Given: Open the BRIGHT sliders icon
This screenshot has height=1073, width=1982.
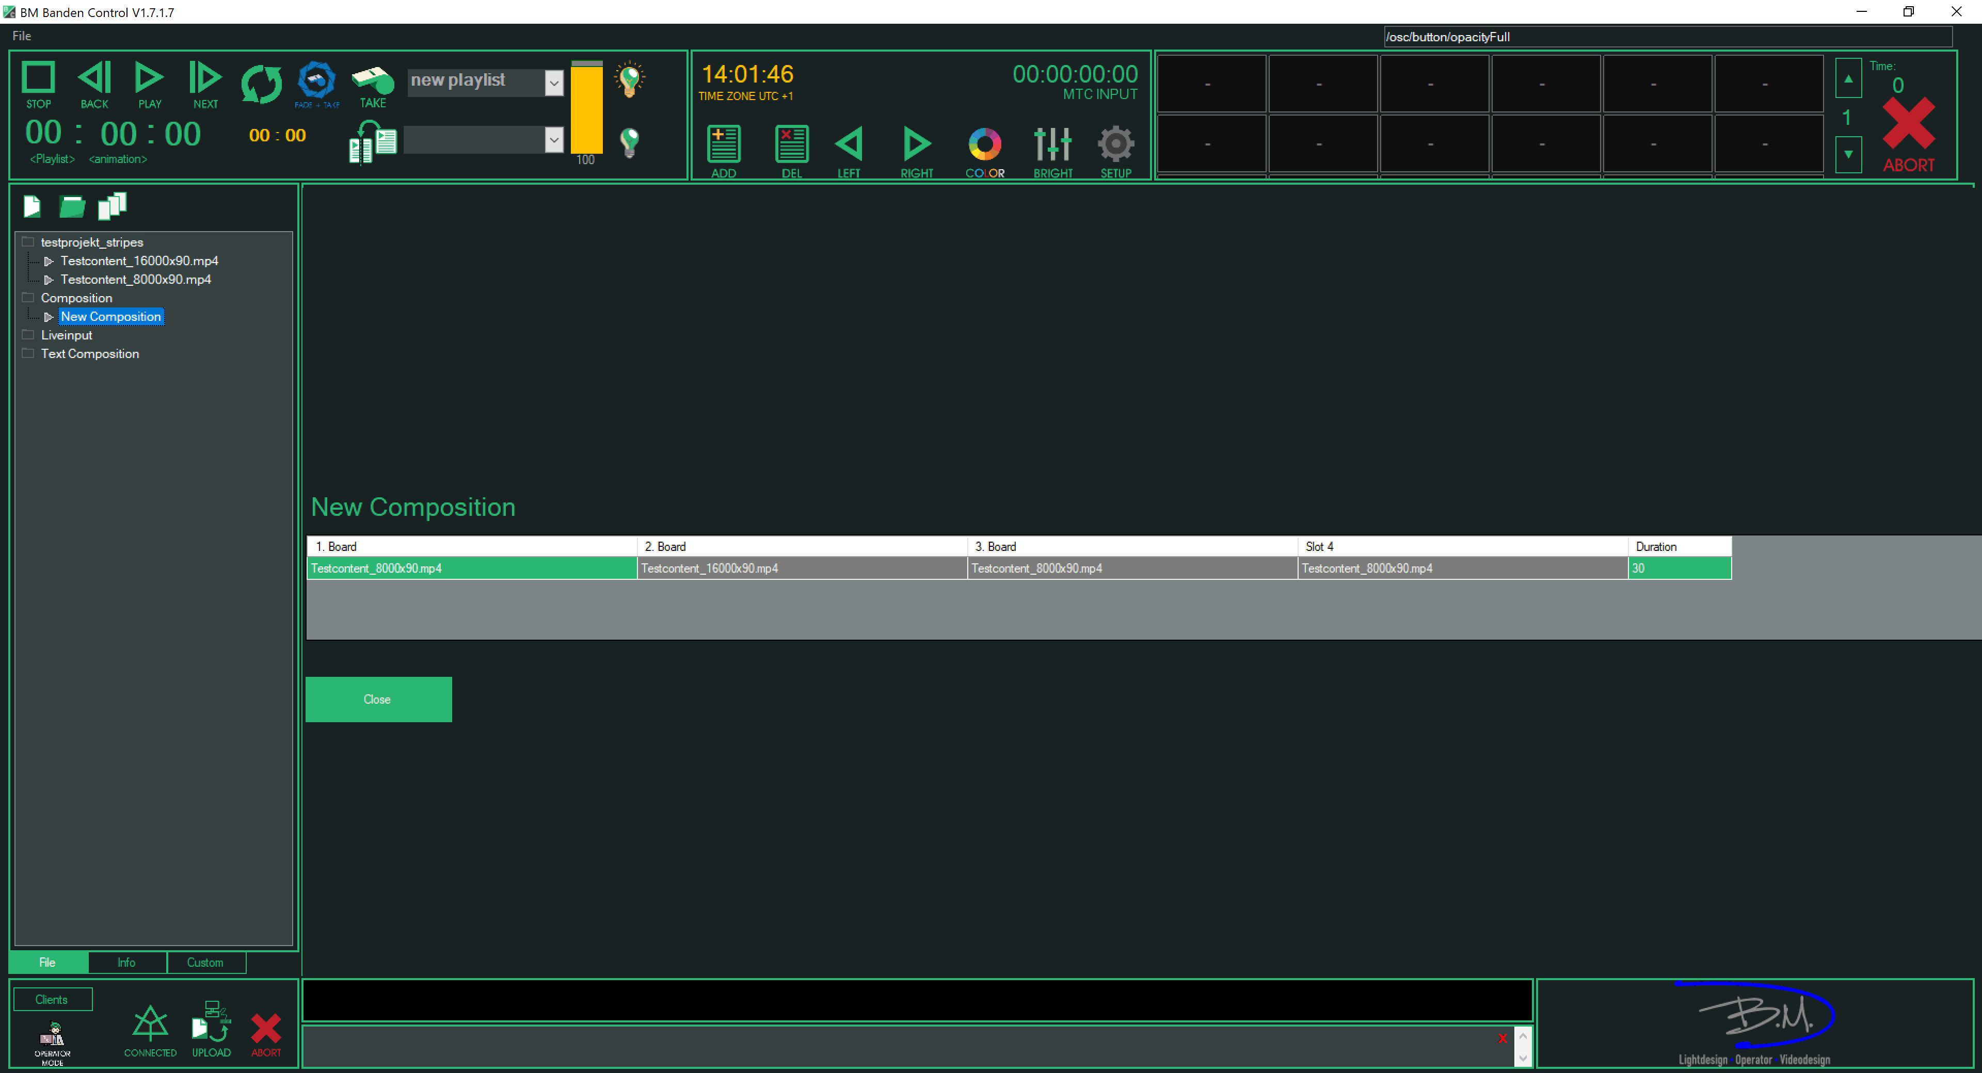Looking at the screenshot, I should 1052,144.
